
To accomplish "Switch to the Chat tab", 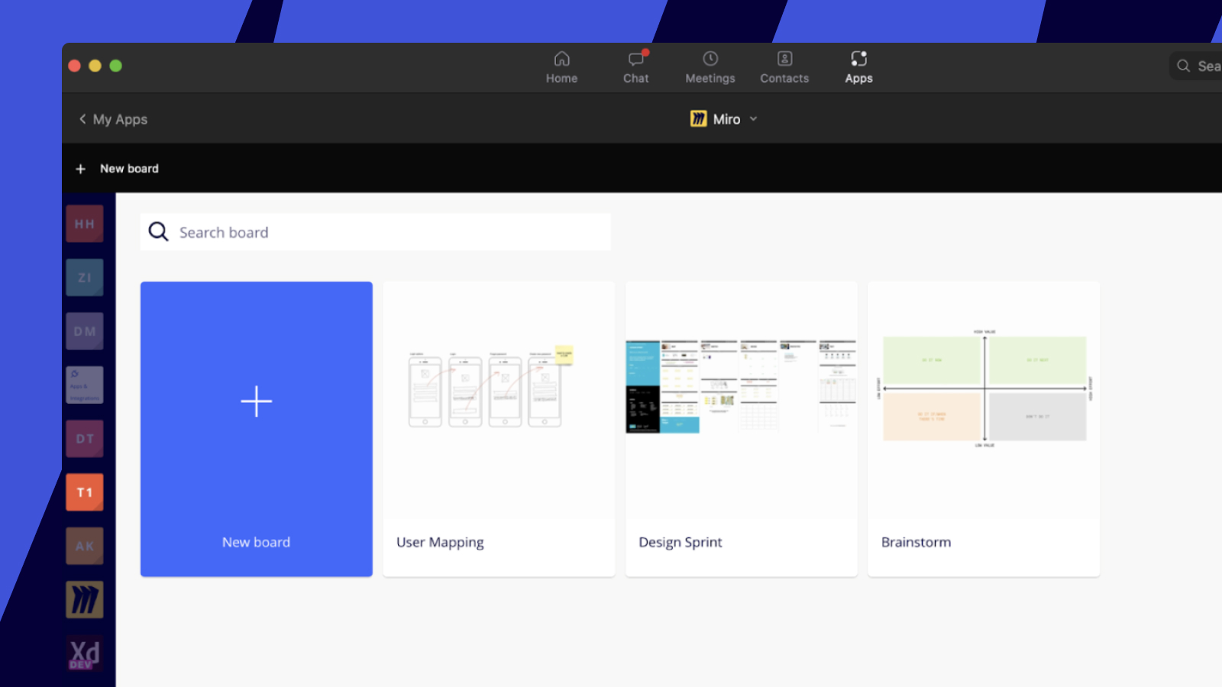I will (635, 66).
